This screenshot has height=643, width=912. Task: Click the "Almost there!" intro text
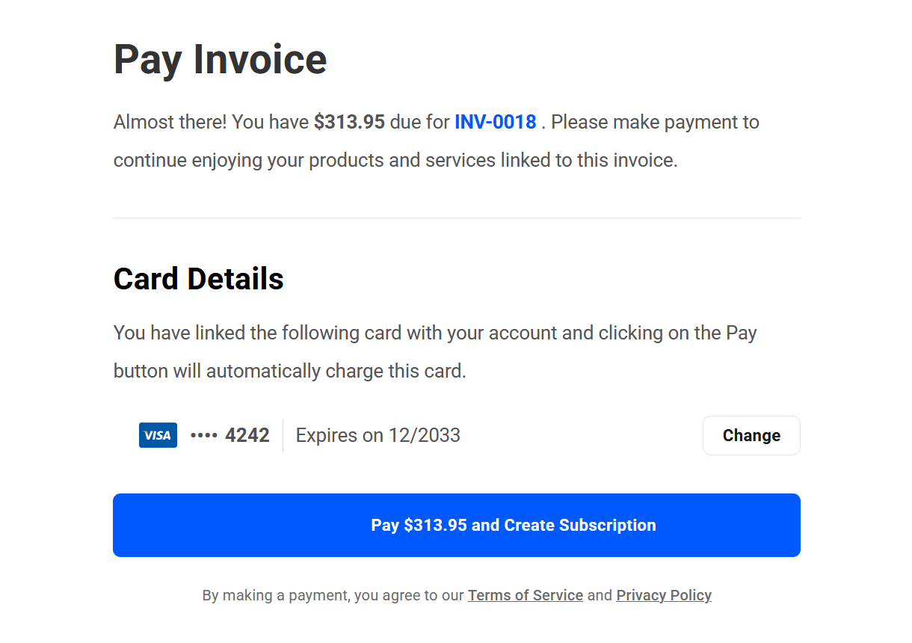170,122
